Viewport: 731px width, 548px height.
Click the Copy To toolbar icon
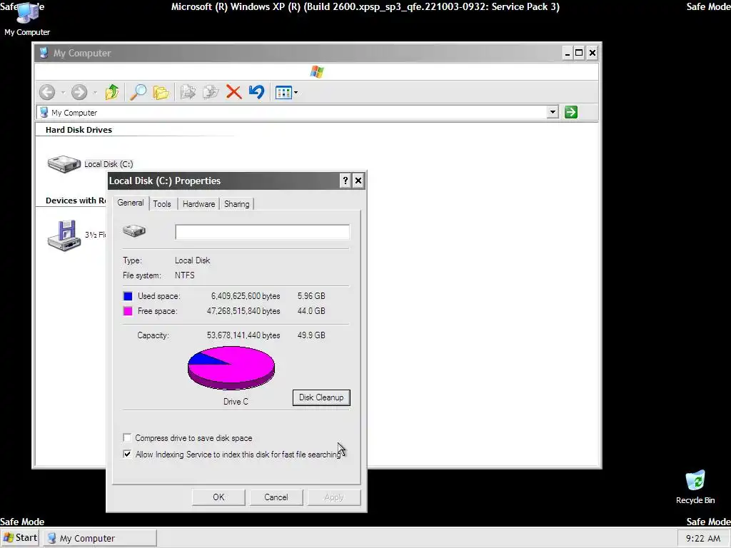pos(211,92)
